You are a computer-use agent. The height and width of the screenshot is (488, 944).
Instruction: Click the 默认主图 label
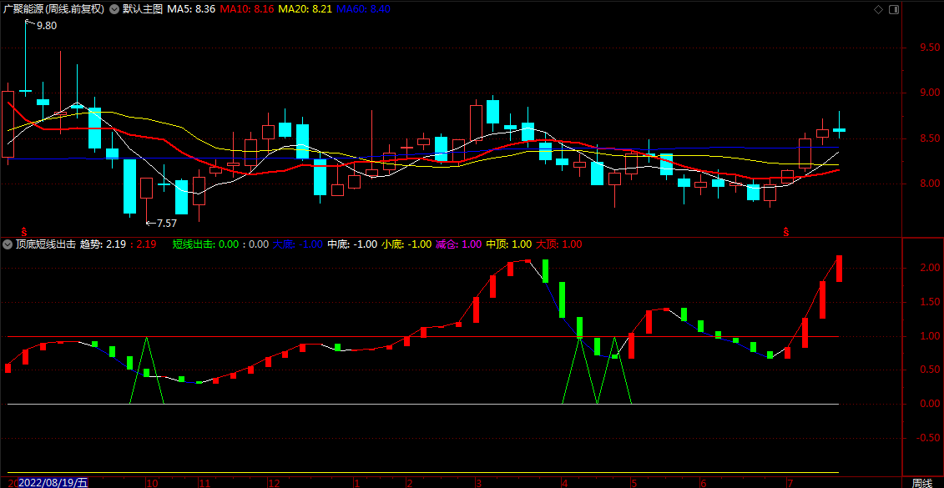(142, 10)
